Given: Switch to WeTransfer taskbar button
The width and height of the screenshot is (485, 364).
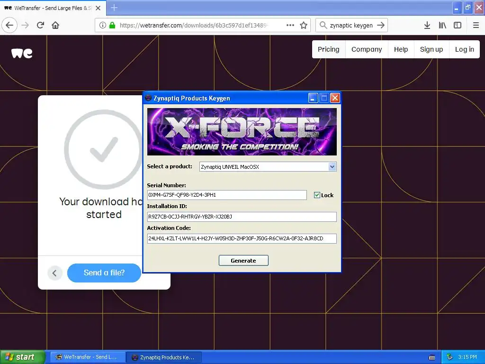Looking at the screenshot, I should pyautogui.click(x=88, y=357).
